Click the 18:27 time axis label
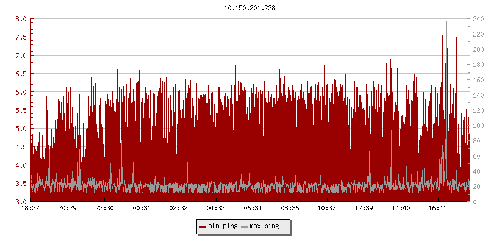 click(x=30, y=209)
